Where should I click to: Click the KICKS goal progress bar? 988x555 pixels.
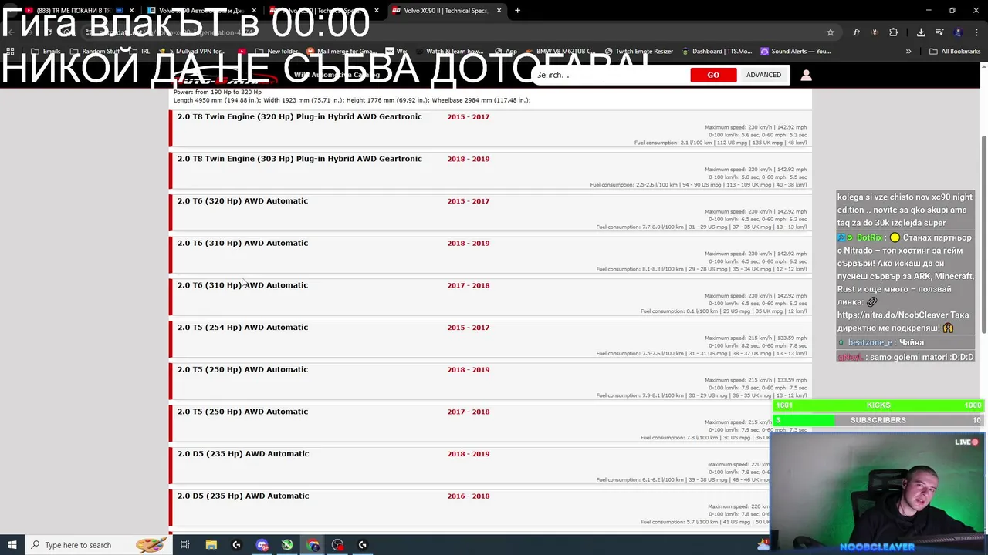878,405
